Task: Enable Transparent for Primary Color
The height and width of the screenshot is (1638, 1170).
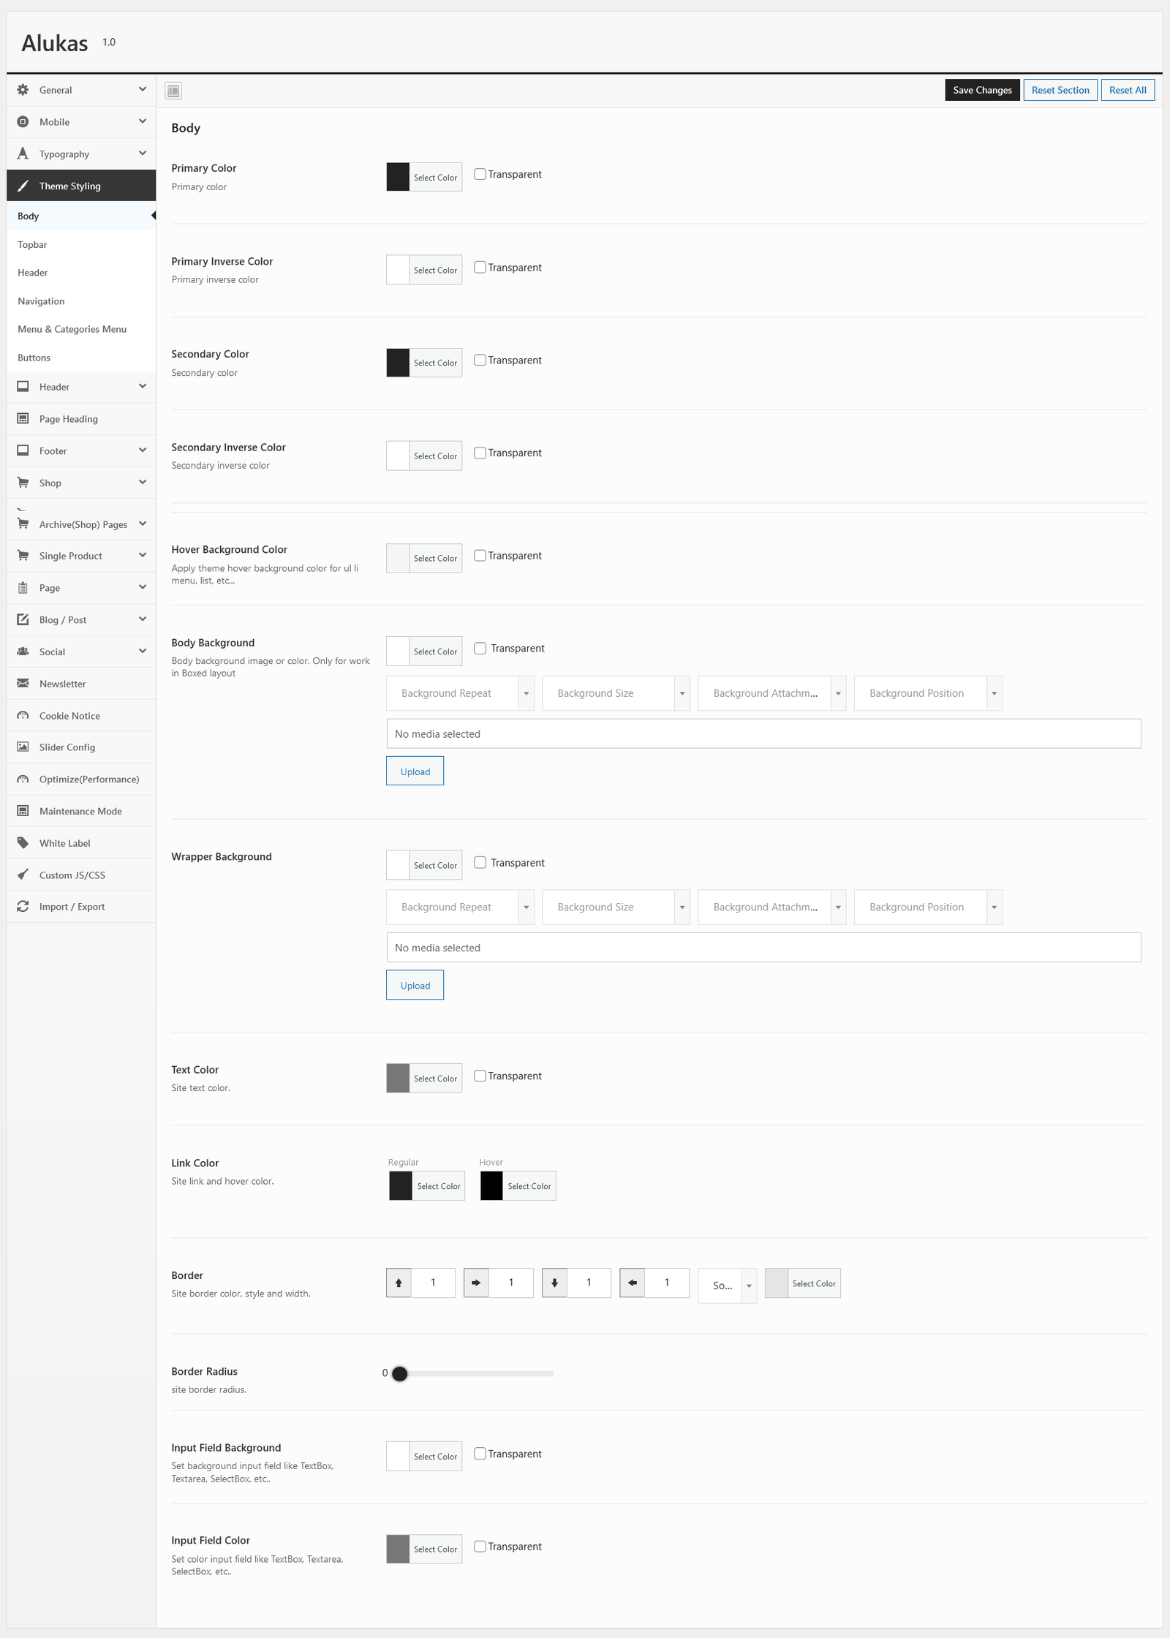Action: [x=480, y=174]
